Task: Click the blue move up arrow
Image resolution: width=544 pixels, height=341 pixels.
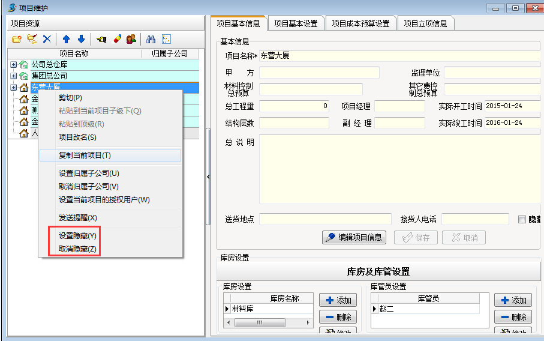Action: [66, 39]
